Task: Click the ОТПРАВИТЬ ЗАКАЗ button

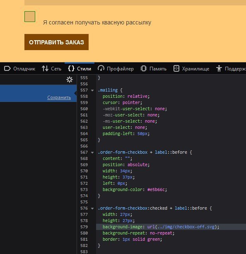Action: [x=56, y=42]
